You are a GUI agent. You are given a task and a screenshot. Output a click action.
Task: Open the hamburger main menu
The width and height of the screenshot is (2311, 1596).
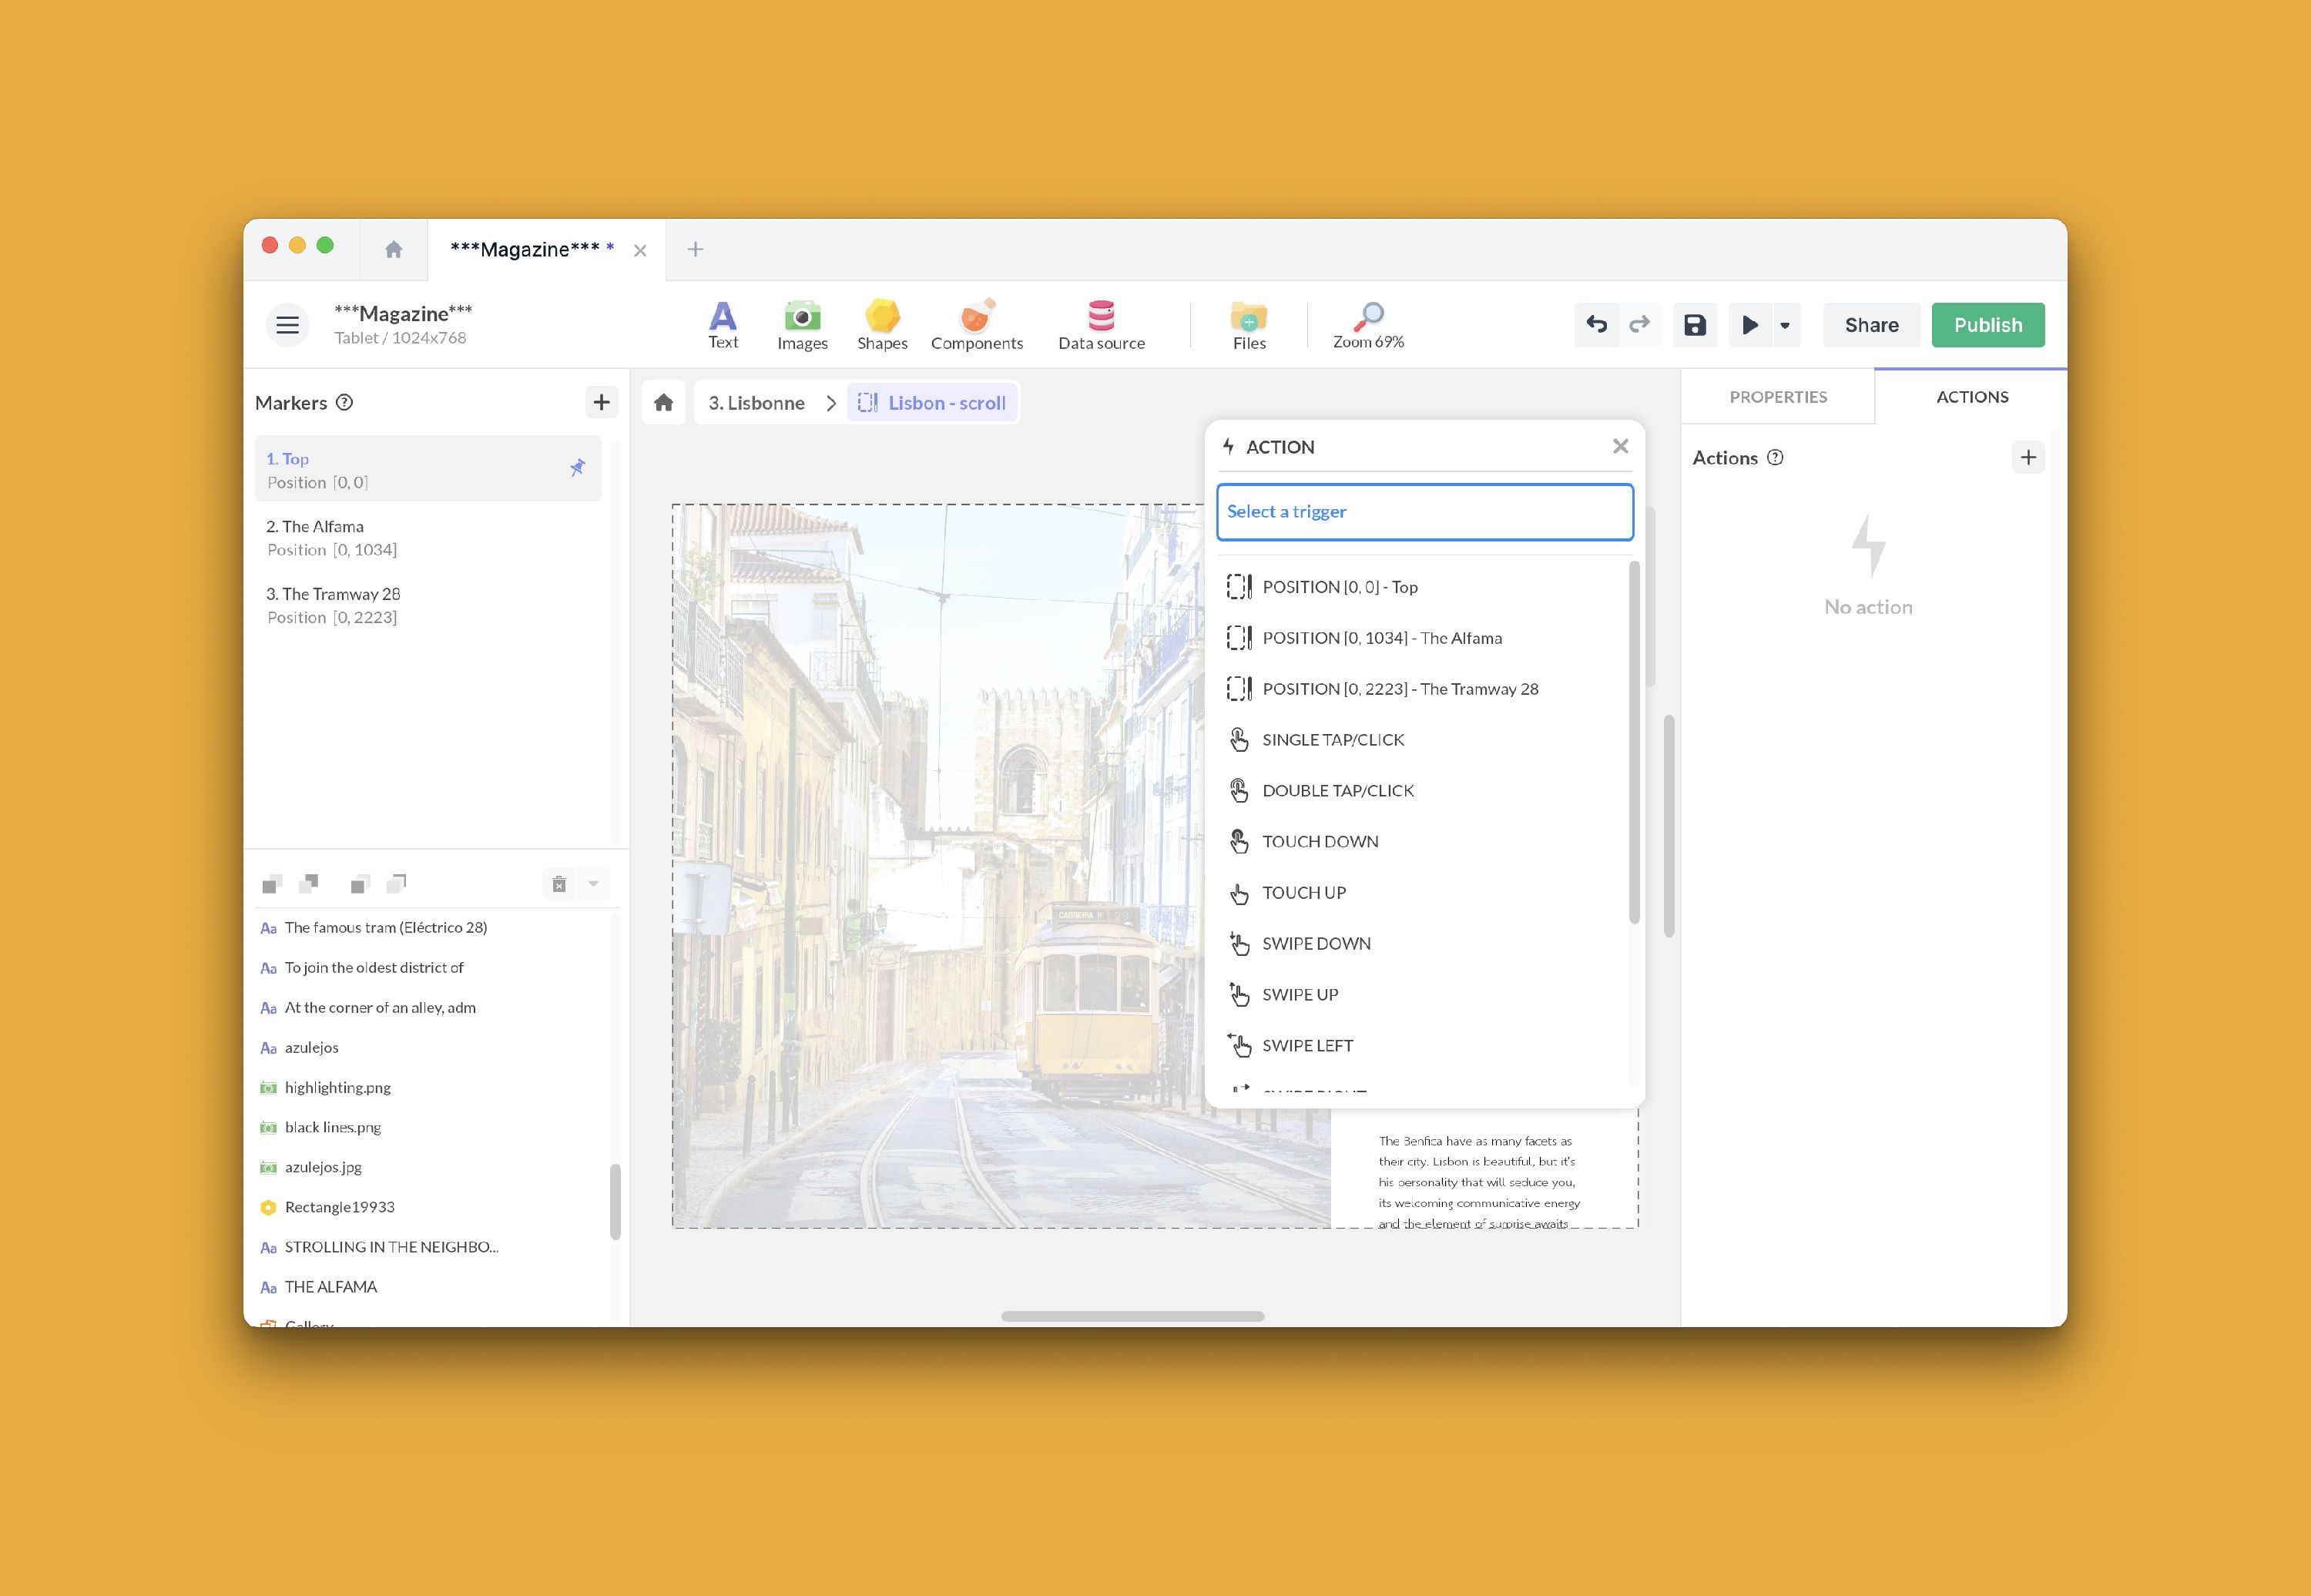[x=288, y=325]
